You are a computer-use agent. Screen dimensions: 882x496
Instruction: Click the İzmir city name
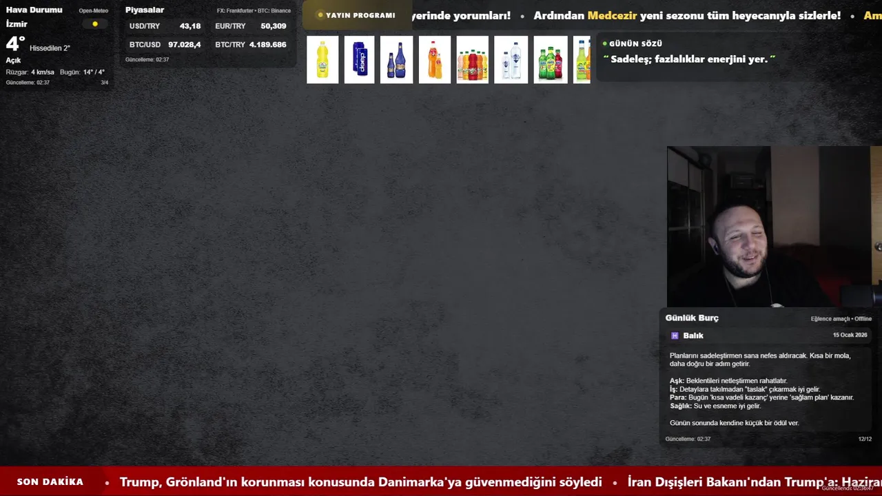(17, 24)
